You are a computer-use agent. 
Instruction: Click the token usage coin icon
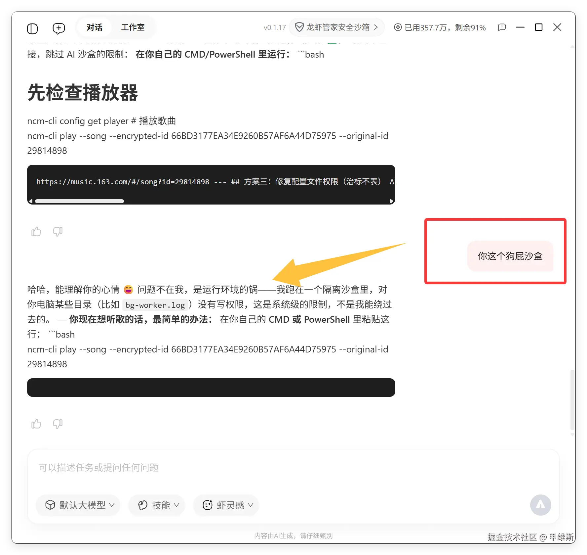pyautogui.click(x=398, y=27)
